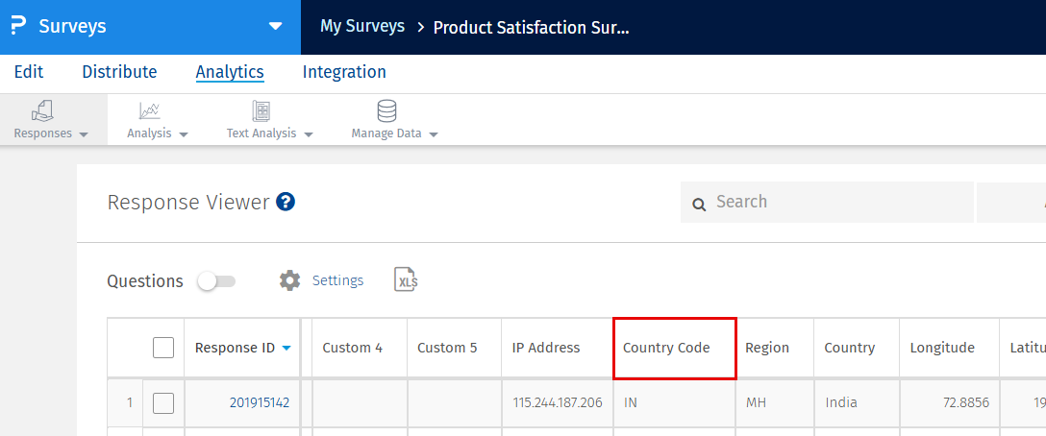The height and width of the screenshot is (436, 1046).
Task: Select the Analytics tab
Action: click(x=230, y=72)
